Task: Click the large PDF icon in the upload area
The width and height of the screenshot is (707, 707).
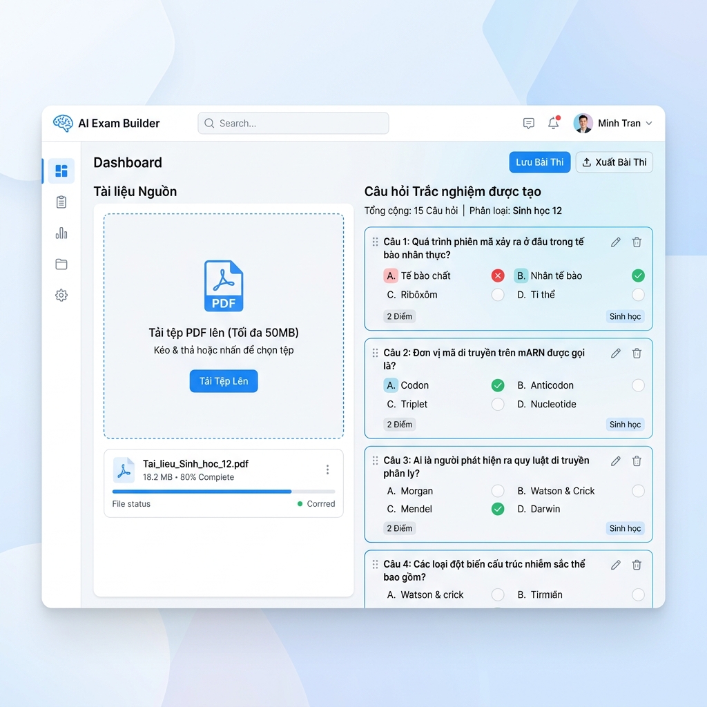Action: (x=224, y=286)
